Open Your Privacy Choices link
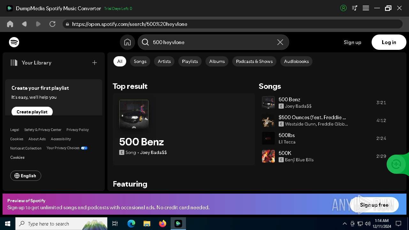409x230 pixels. (x=67, y=148)
